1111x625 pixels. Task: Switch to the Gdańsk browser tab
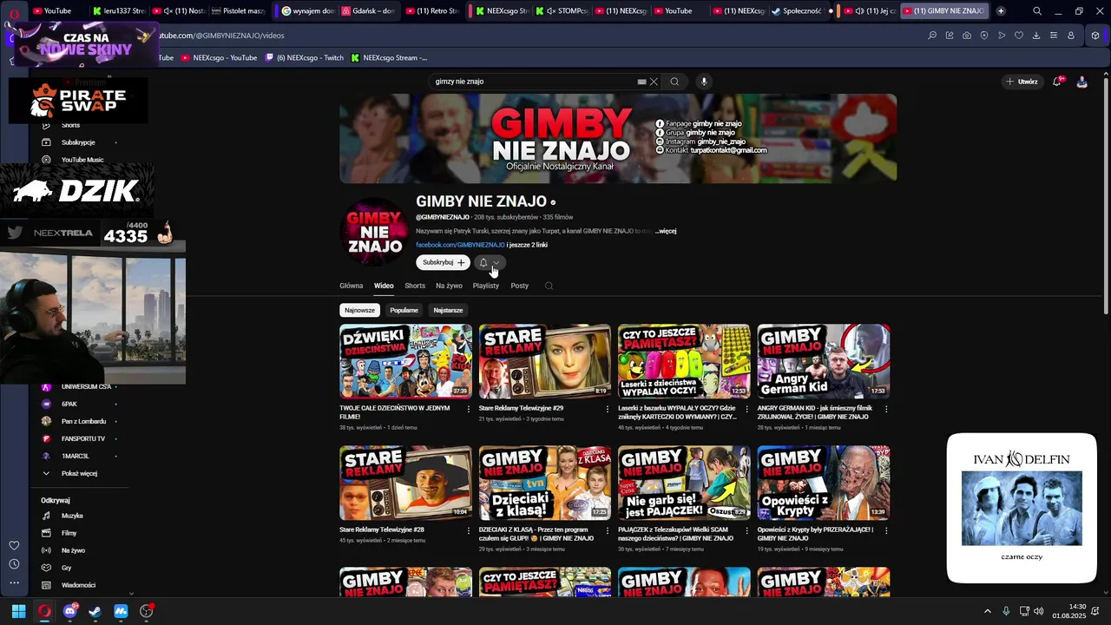point(369,11)
